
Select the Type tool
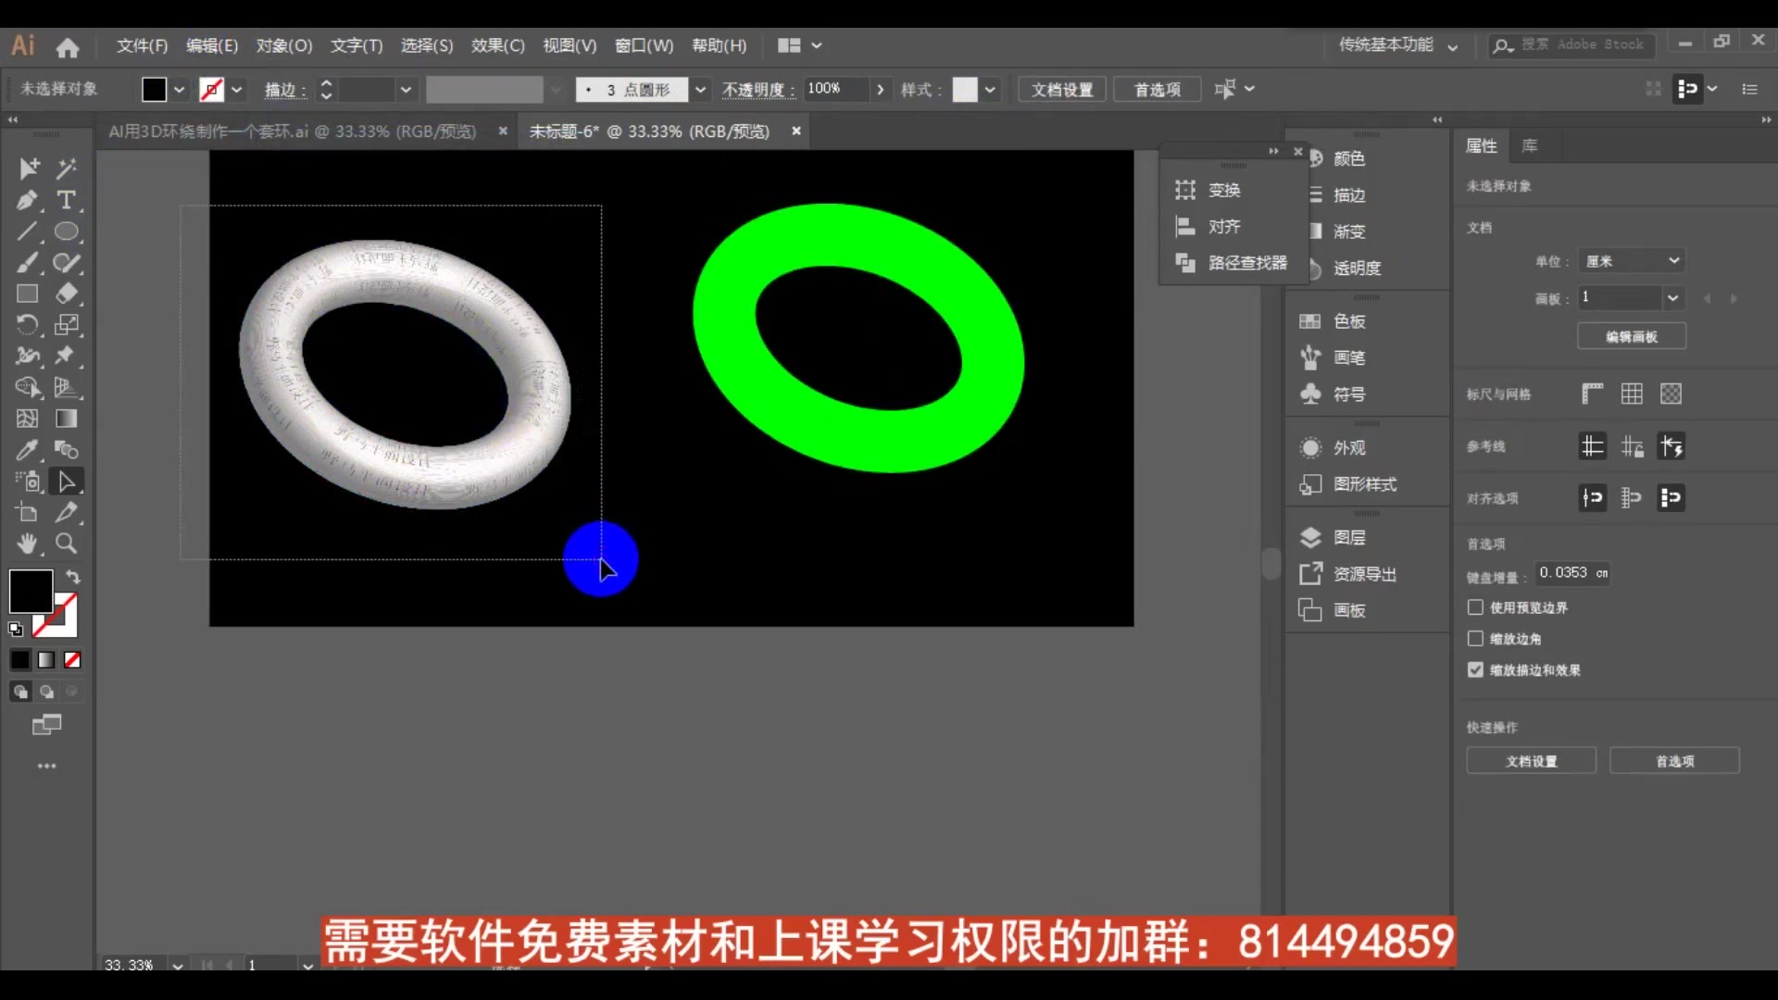point(66,200)
